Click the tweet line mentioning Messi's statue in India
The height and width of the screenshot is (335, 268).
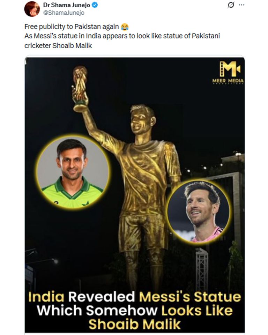click(x=122, y=36)
